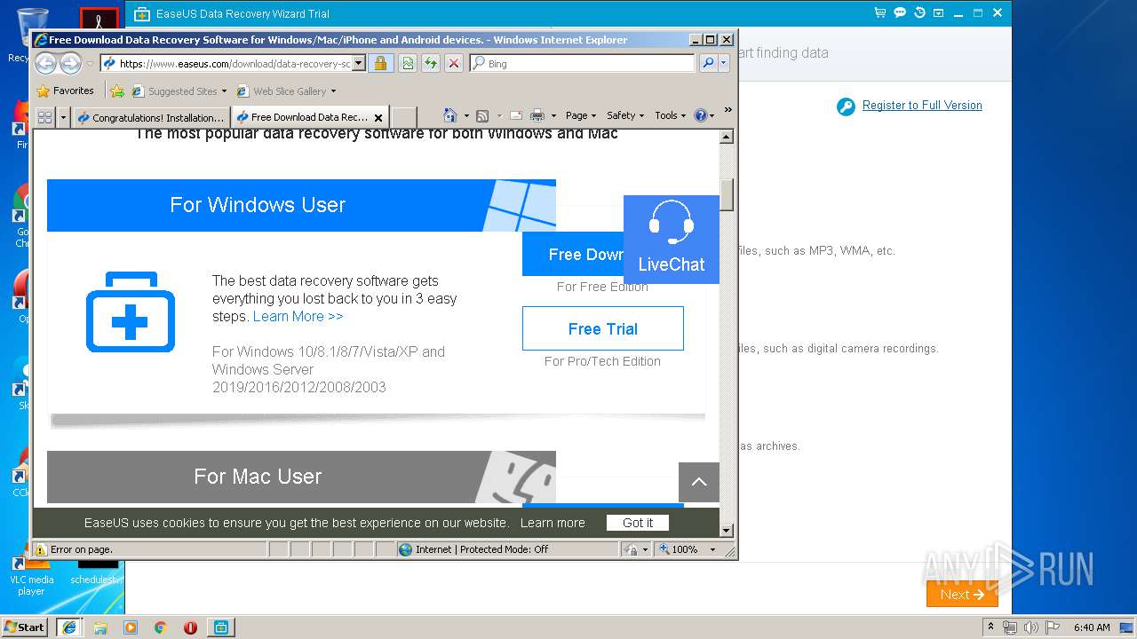Toggle Compatibility View icon
The image size is (1137, 639).
[407, 63]
